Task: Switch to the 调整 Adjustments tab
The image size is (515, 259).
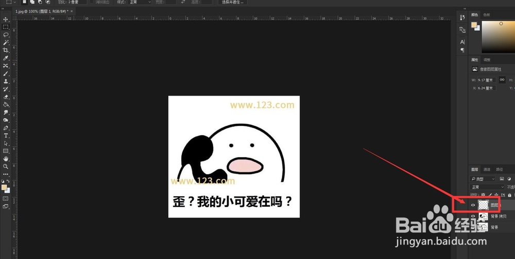Action: (487, 60)
